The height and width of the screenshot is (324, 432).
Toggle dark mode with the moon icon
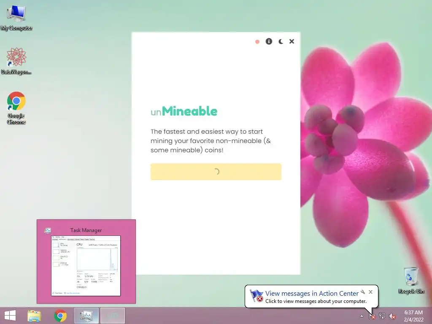[x=281, y=41]
